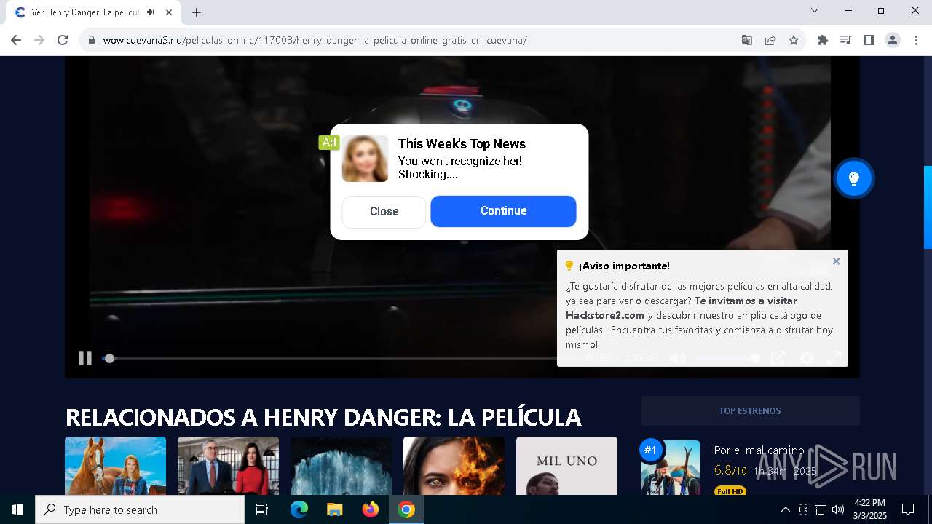Open File Explorer from taskbar
This screenshot has height=524, width=932.
[334, 509]
